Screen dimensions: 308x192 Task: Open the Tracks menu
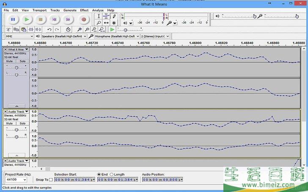point(55,10)
